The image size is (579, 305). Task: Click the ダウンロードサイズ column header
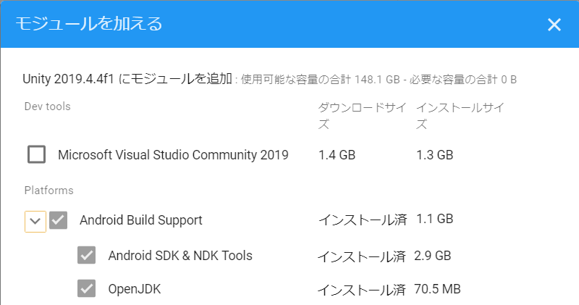click(x=363, y=116)
